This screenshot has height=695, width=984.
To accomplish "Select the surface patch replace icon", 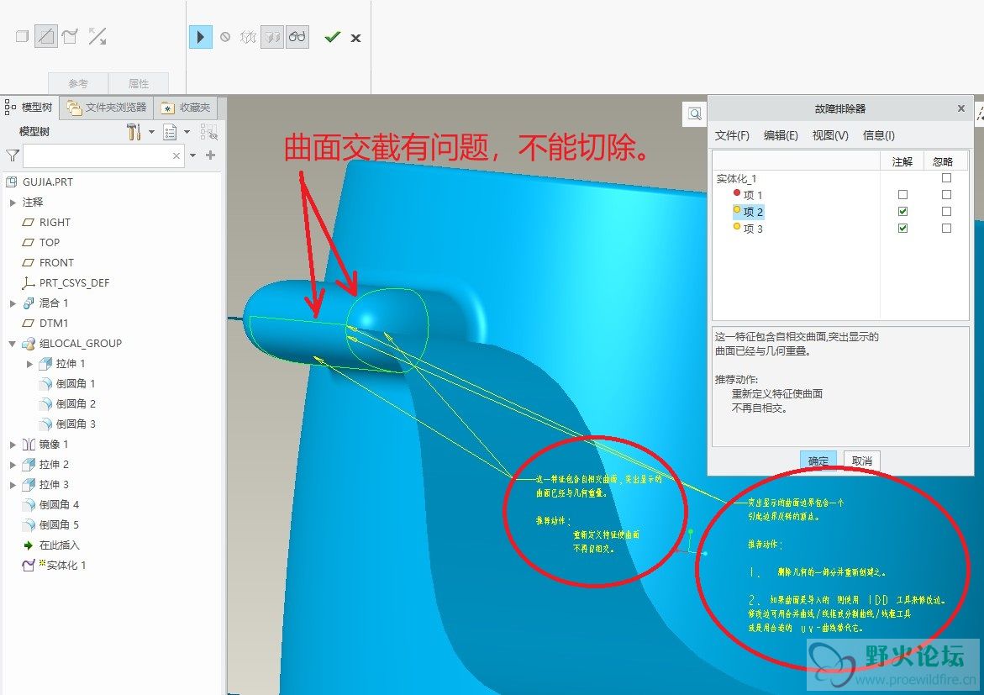I will pos(70,36).
